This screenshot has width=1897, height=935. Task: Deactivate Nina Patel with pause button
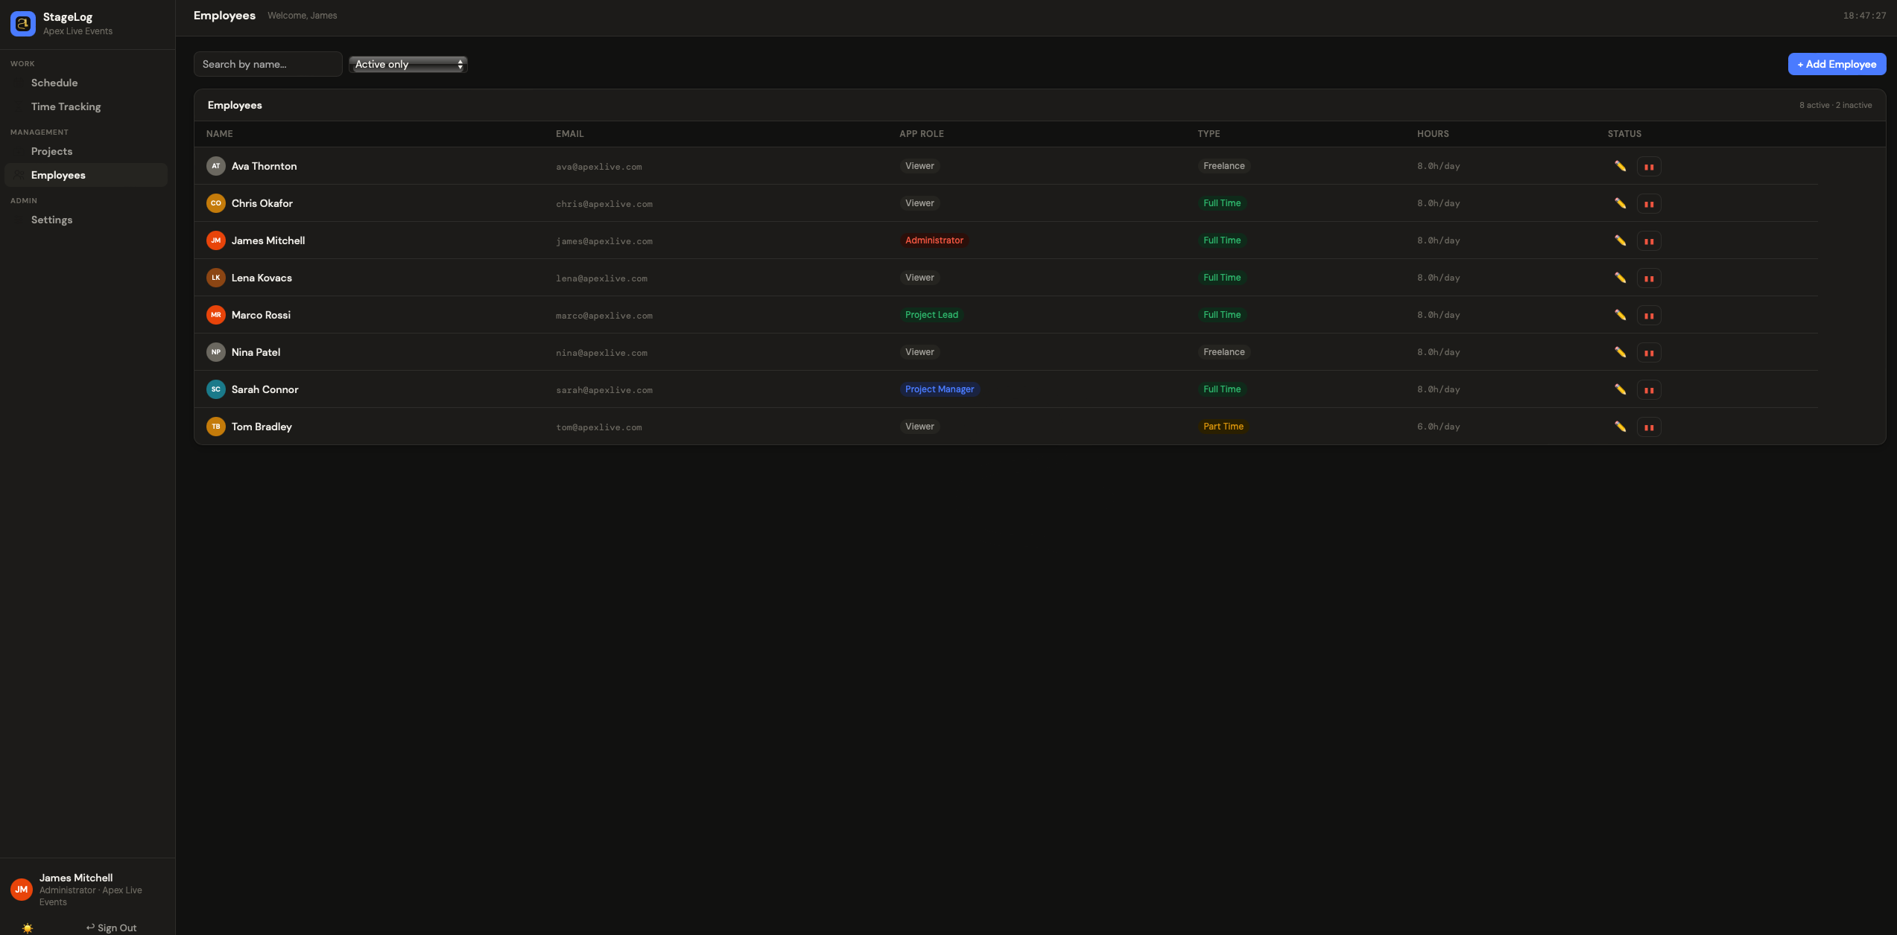(1649, 353)
